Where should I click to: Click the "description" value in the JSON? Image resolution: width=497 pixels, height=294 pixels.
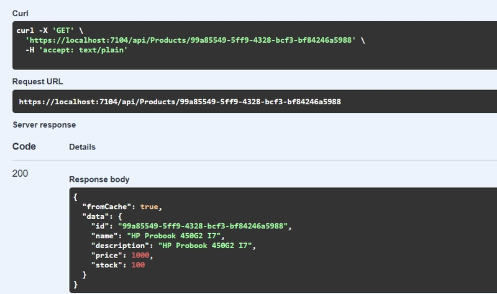coord(207,246)
